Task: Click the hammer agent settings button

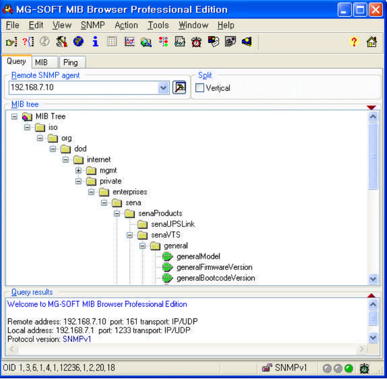Action: (x=180, y=87)
